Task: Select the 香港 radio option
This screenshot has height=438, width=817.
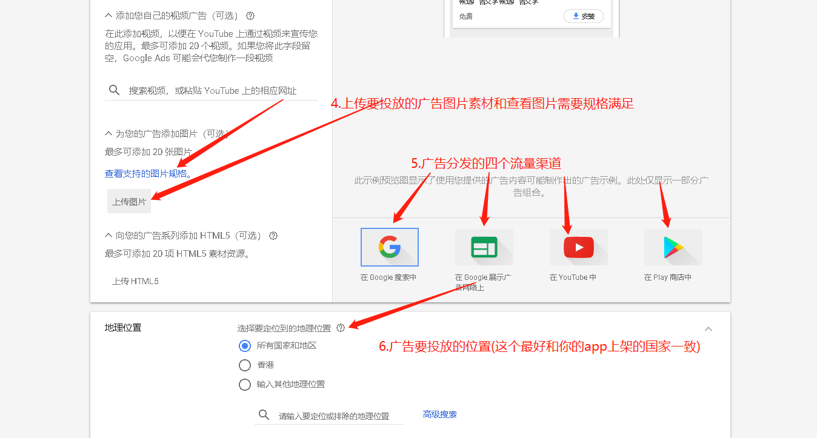Action: (245, 365)
